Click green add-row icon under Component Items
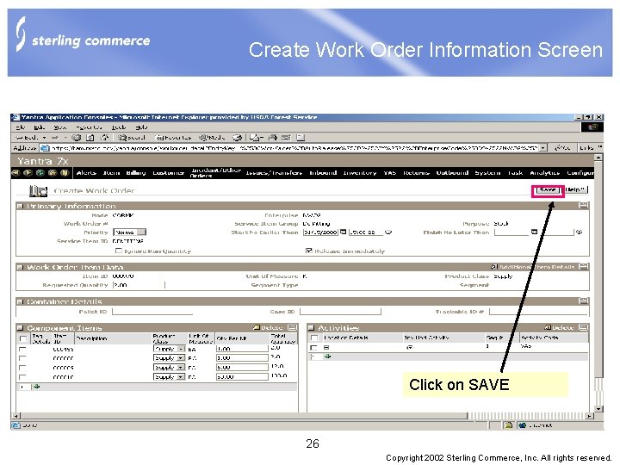The height and width of the screenshot is (465, 620). click(x=37, y=387)
